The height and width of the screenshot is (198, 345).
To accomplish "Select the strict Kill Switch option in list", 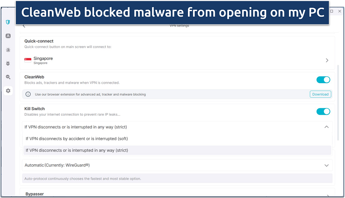I will [x=77, y=150].
